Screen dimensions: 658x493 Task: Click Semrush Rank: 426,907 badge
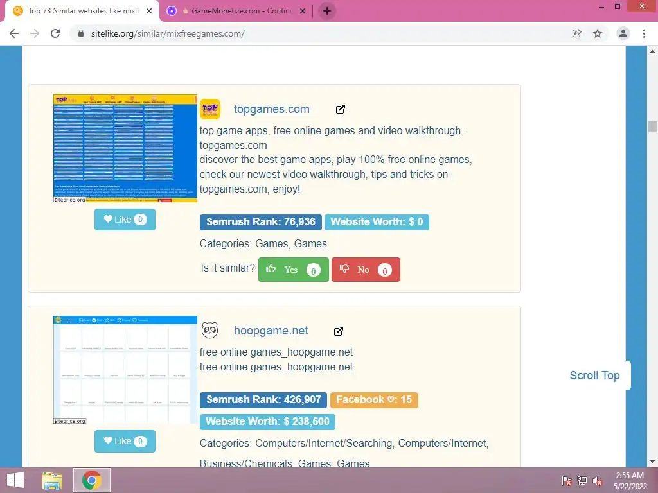pyautogui.click(x=263, y=399)
